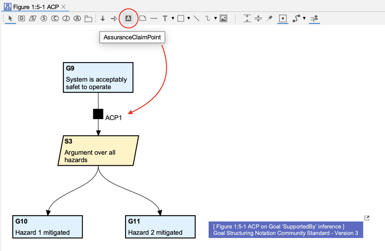385x251 pixels.
Task: Expand the curved line style dropdown
Action: (215, 19)
